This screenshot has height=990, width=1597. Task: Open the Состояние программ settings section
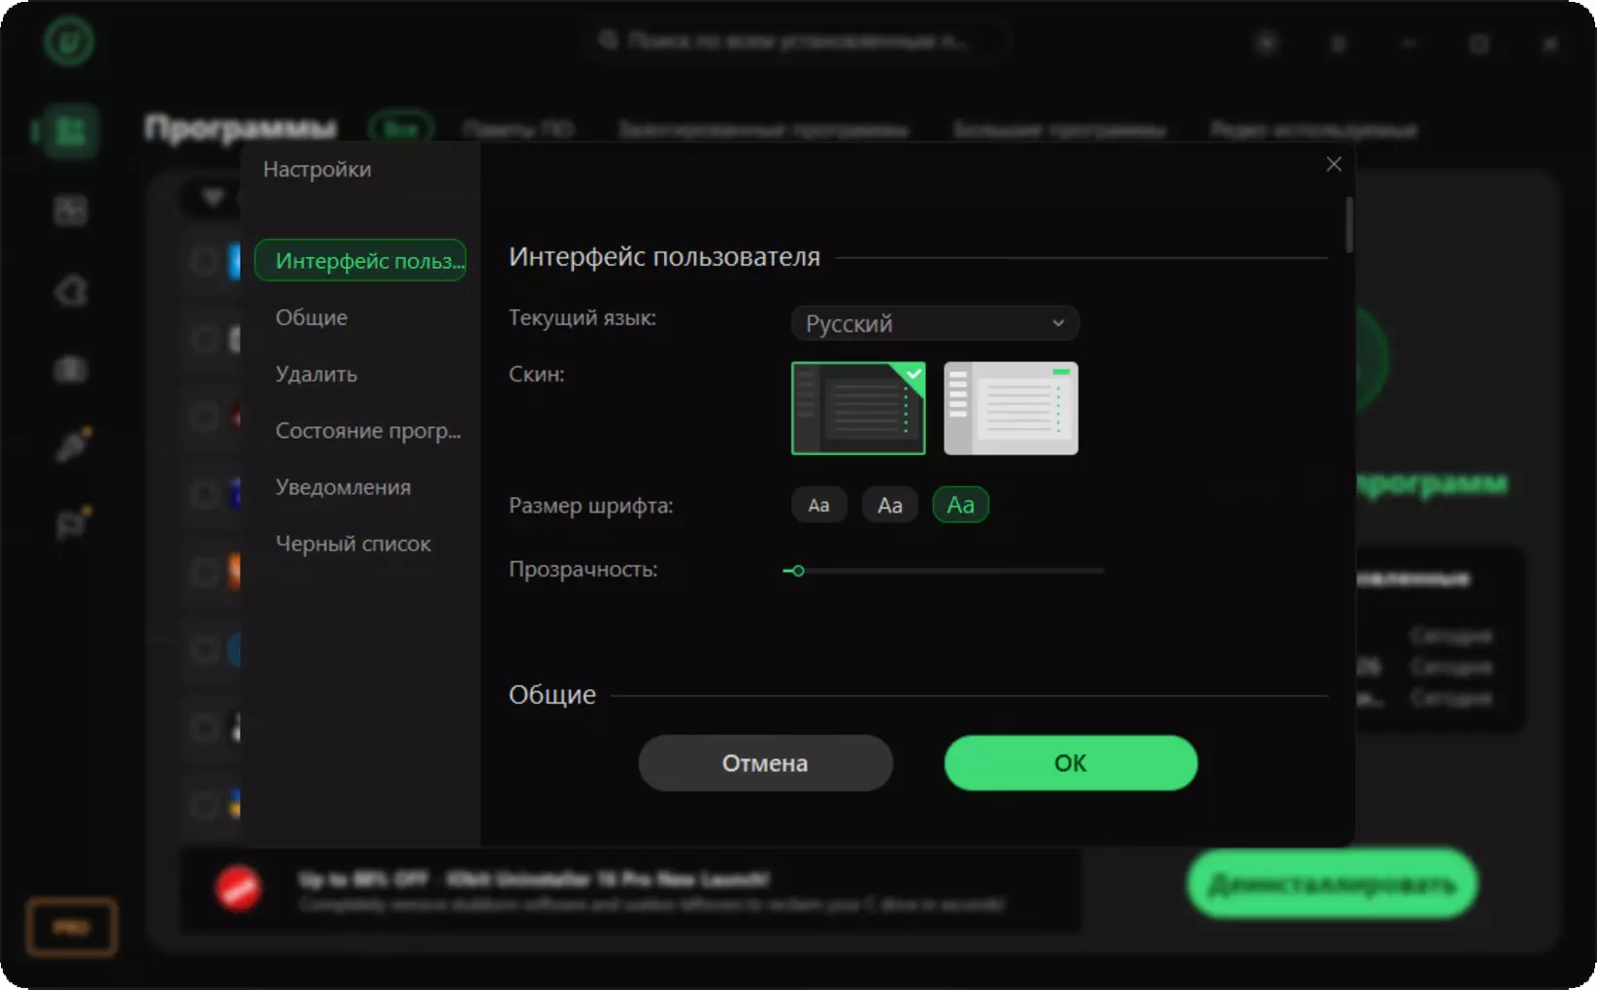point(368,431)
